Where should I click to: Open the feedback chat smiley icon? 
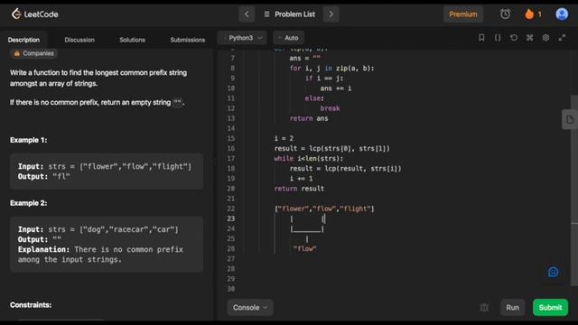coord(553,272)
